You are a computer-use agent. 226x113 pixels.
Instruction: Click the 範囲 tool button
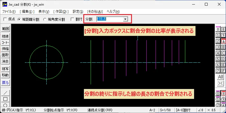(5, 29)
